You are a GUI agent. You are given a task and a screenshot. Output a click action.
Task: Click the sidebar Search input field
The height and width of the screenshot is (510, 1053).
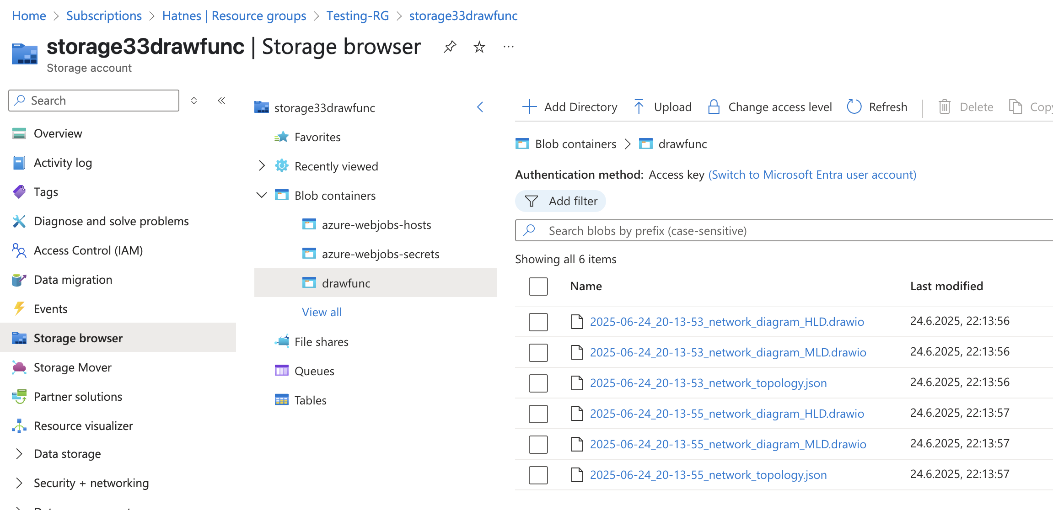(x=94, y=101)
